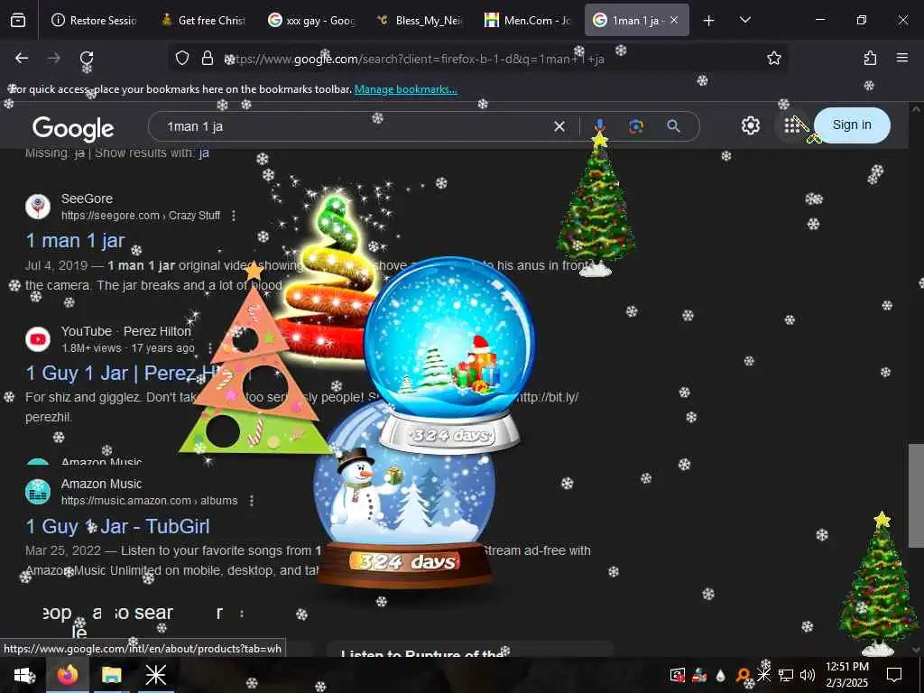
Task: Open Google Lens image search
Action: click(636, 126)
